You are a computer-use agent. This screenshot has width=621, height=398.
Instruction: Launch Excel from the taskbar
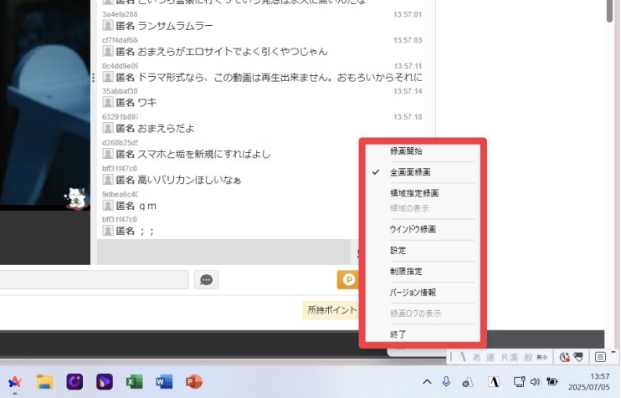coord(134,382)
